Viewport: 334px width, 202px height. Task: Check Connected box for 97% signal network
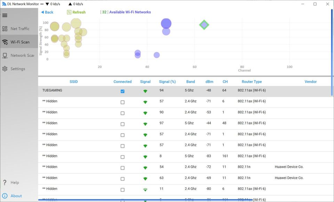[x=122, y=124]
